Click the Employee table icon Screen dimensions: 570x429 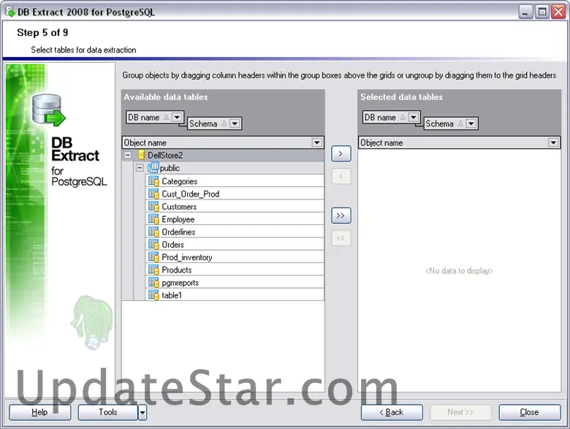(153, 219)
